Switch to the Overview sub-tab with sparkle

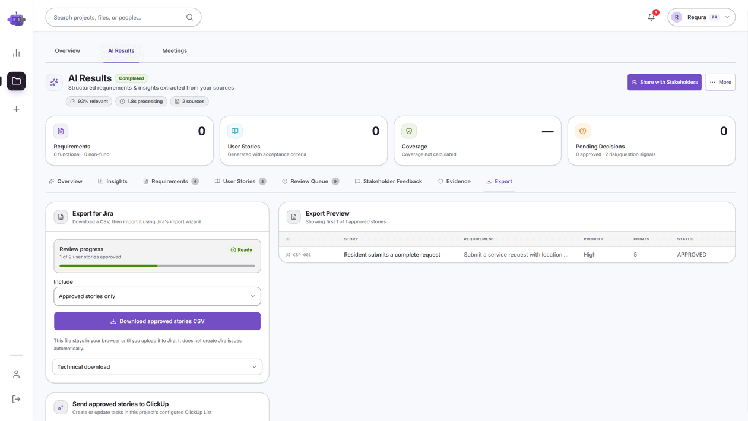65,182
